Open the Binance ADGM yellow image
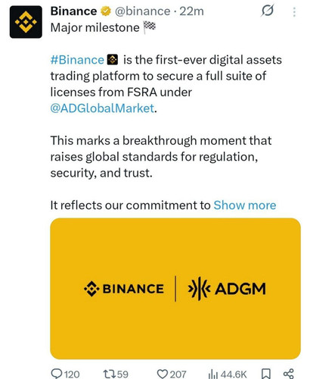 [175, 289]
